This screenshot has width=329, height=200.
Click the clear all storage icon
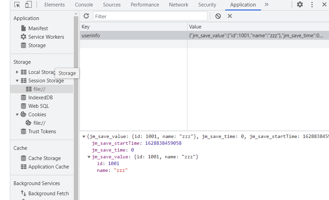(218, 16)
